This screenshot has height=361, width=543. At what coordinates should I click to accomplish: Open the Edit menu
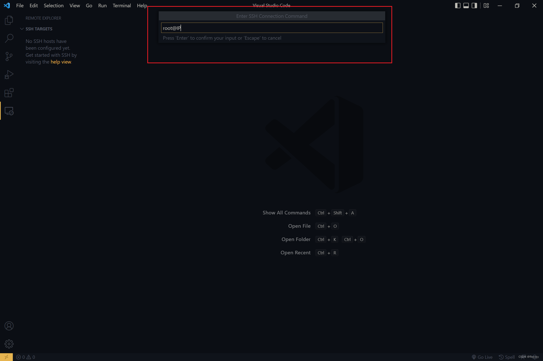click(x=34, y=6)
